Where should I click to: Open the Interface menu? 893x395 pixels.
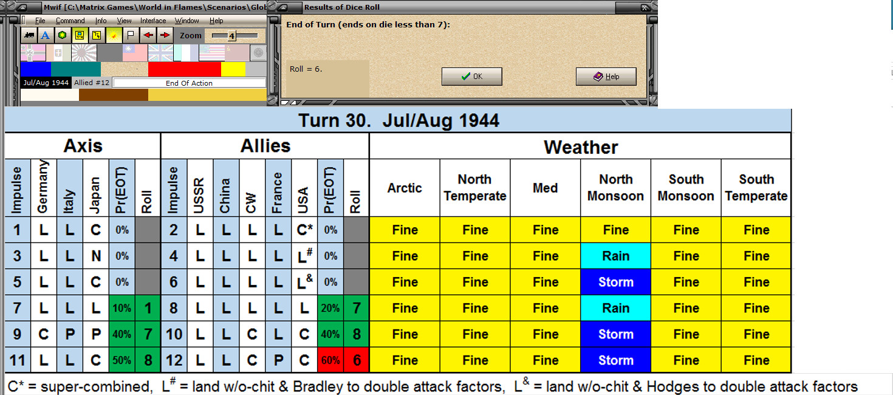[x=153, y=21]
